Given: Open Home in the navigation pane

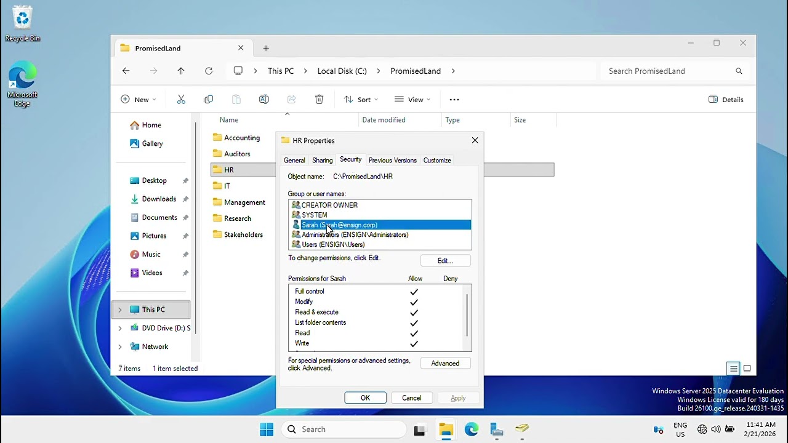Looking at the screenshot, I should pyautogui.click(x=151, y=125).
